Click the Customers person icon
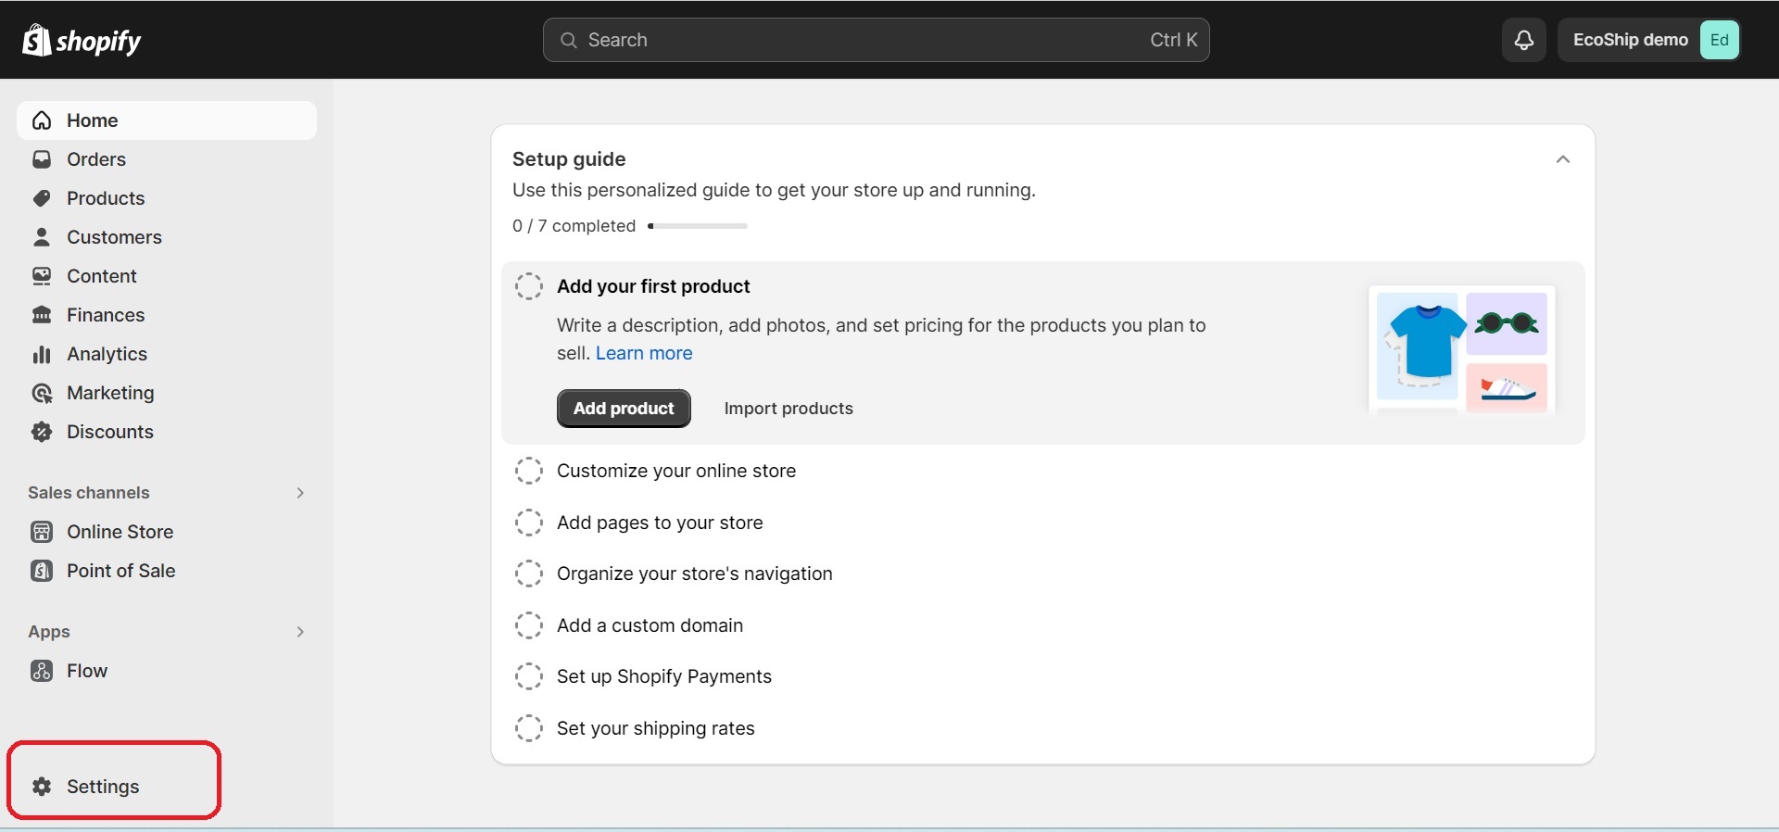1779x832 pixels. click(42, 237)
